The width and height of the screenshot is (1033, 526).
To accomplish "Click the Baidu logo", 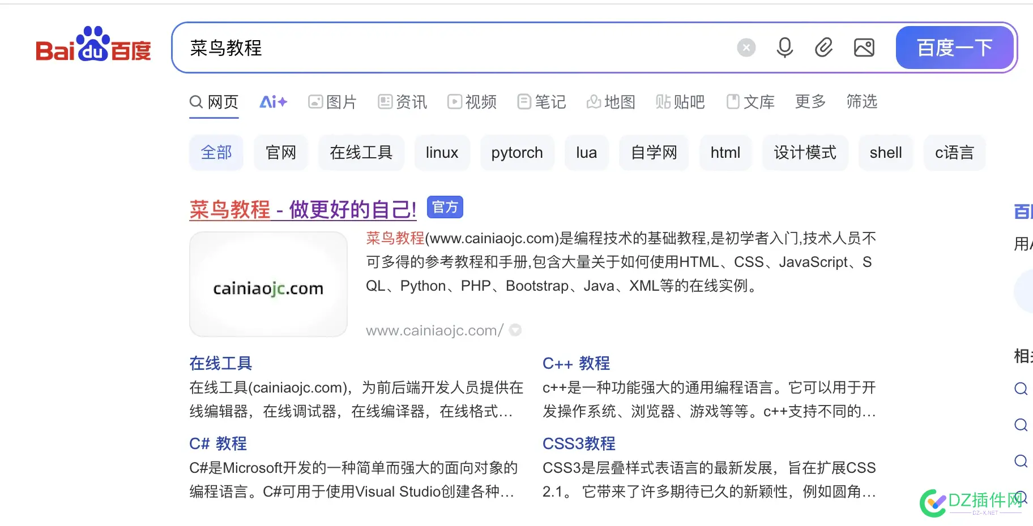I will point(93,45).
